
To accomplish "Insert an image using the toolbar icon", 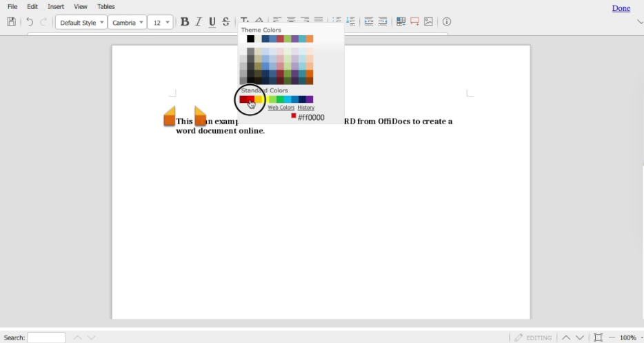I will (x=428, y=22).
